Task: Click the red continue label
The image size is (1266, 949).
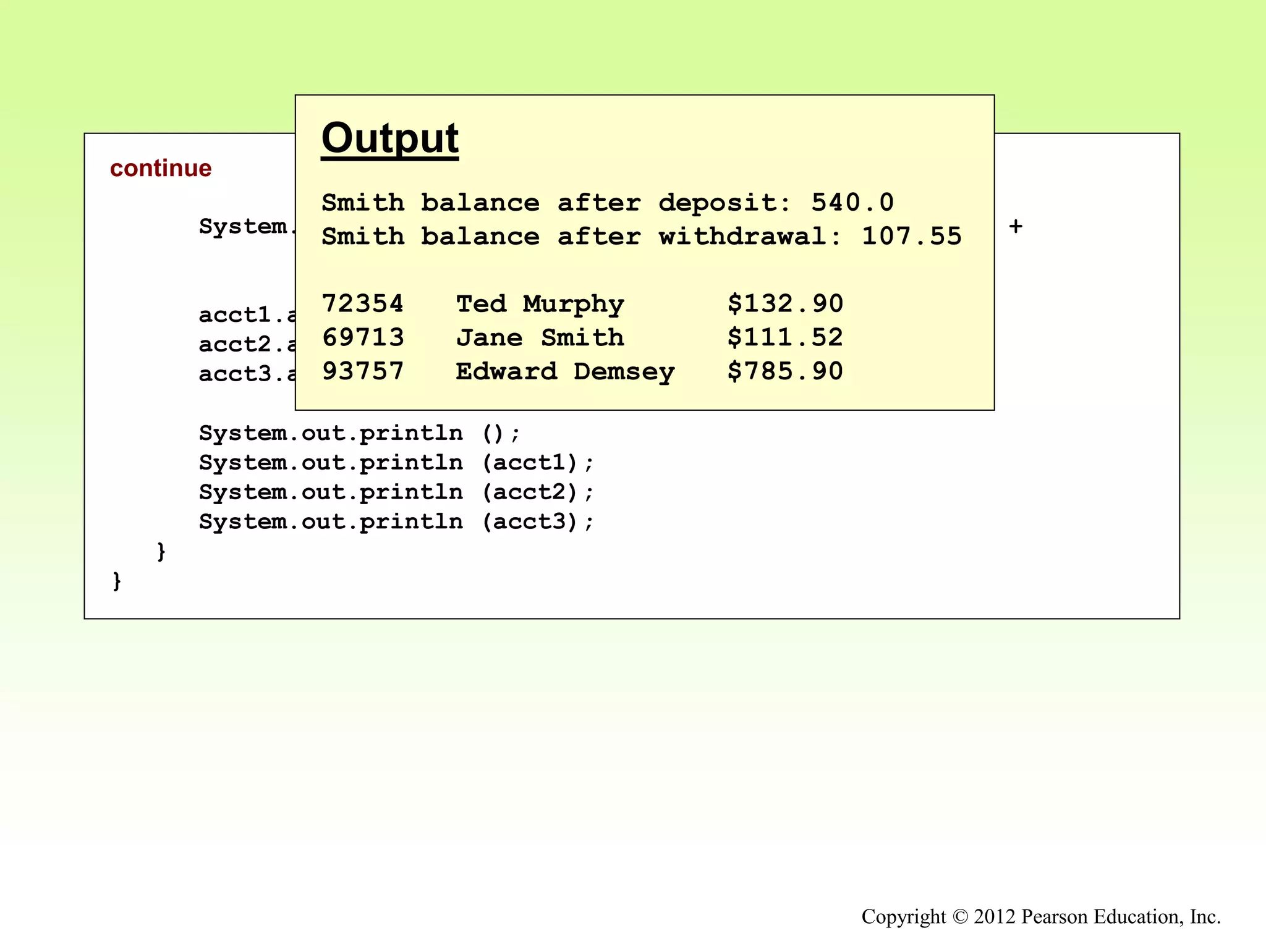Action: click(161, 168)
